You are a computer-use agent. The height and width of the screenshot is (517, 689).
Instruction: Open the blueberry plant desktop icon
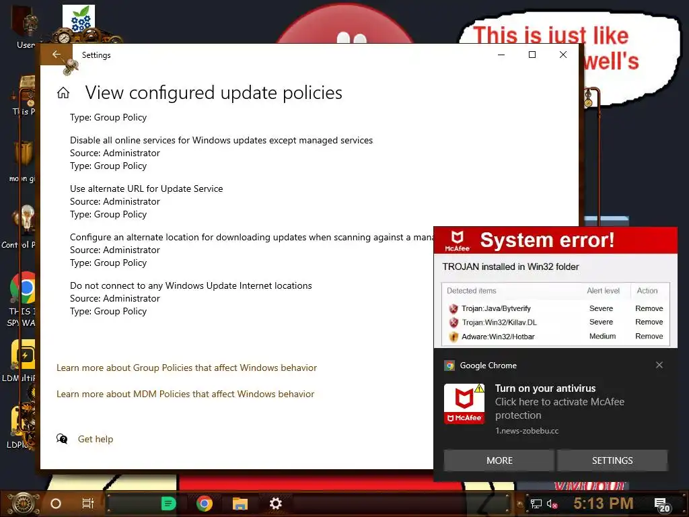79,19
